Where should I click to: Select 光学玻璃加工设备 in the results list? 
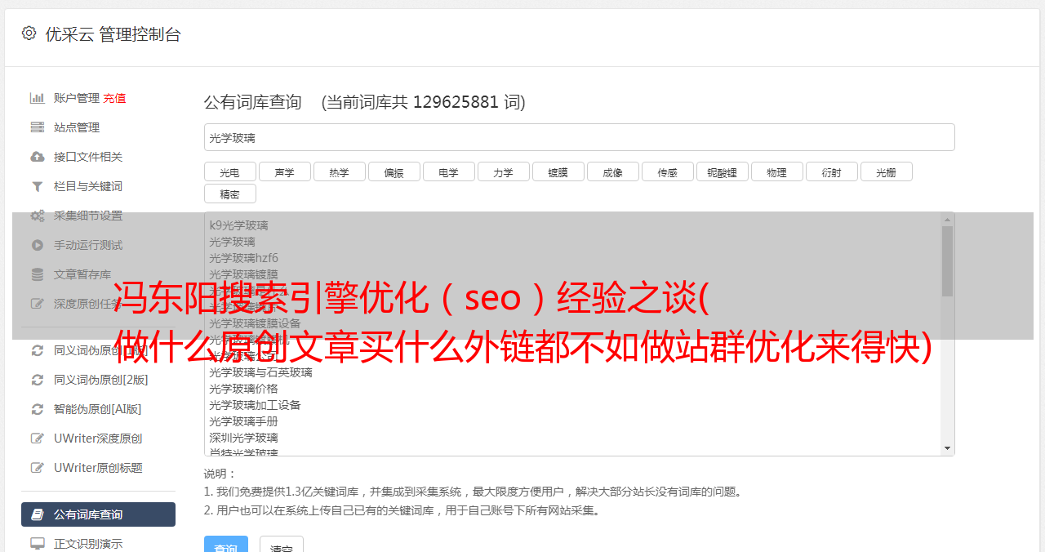click(x=255, y=405)
